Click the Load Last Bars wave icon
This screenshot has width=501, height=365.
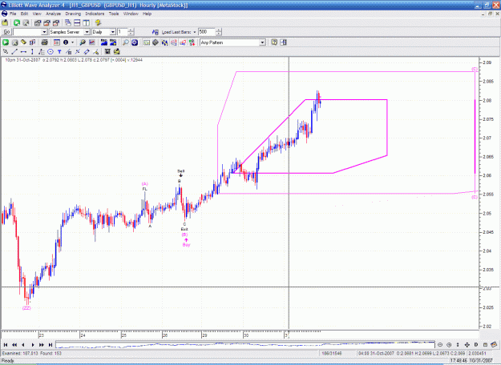(x=156, y=32)
